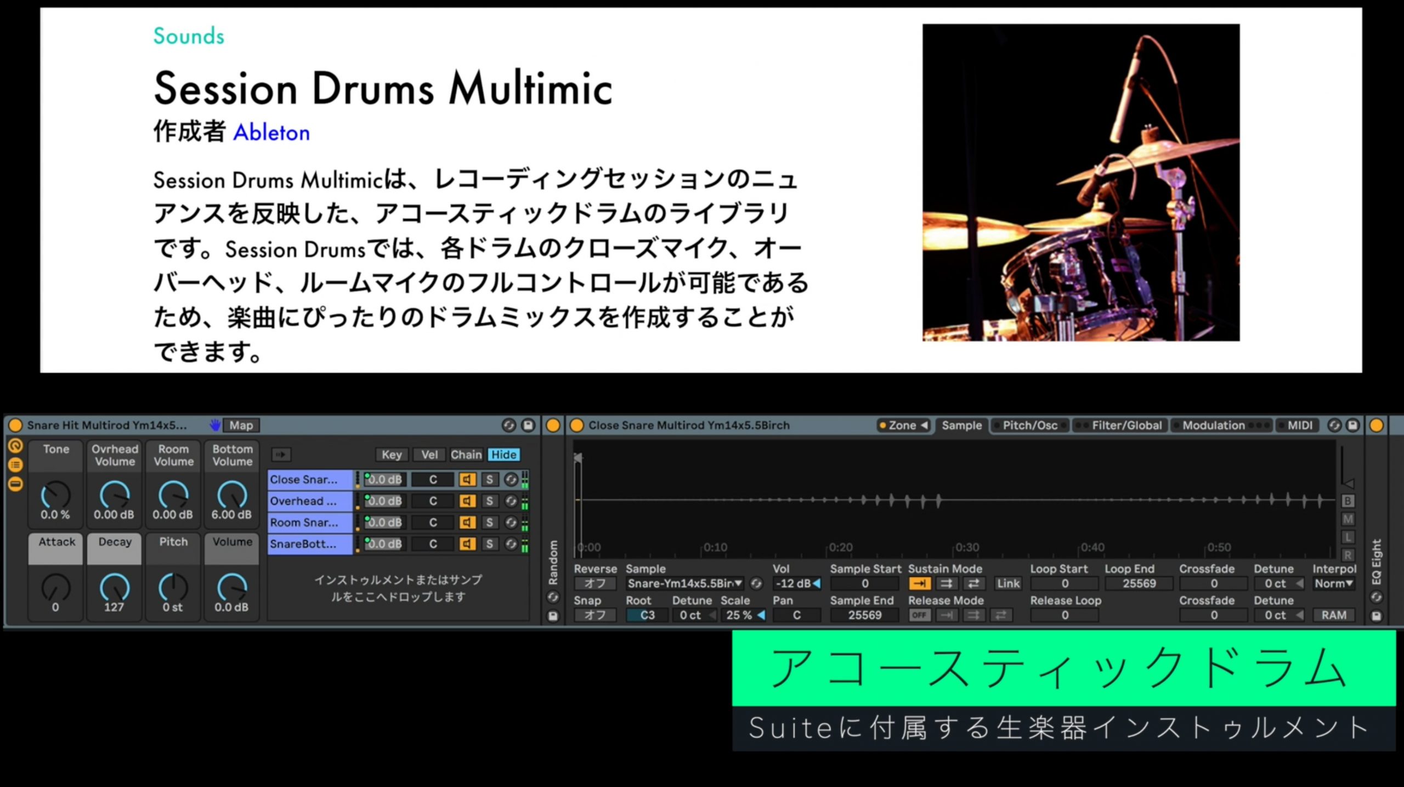Screen dimensions: 1404x787
Task: Switch to the Sample tab
Action: [961, 425]
